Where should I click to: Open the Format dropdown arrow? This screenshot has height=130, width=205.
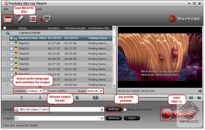[102, 109]
